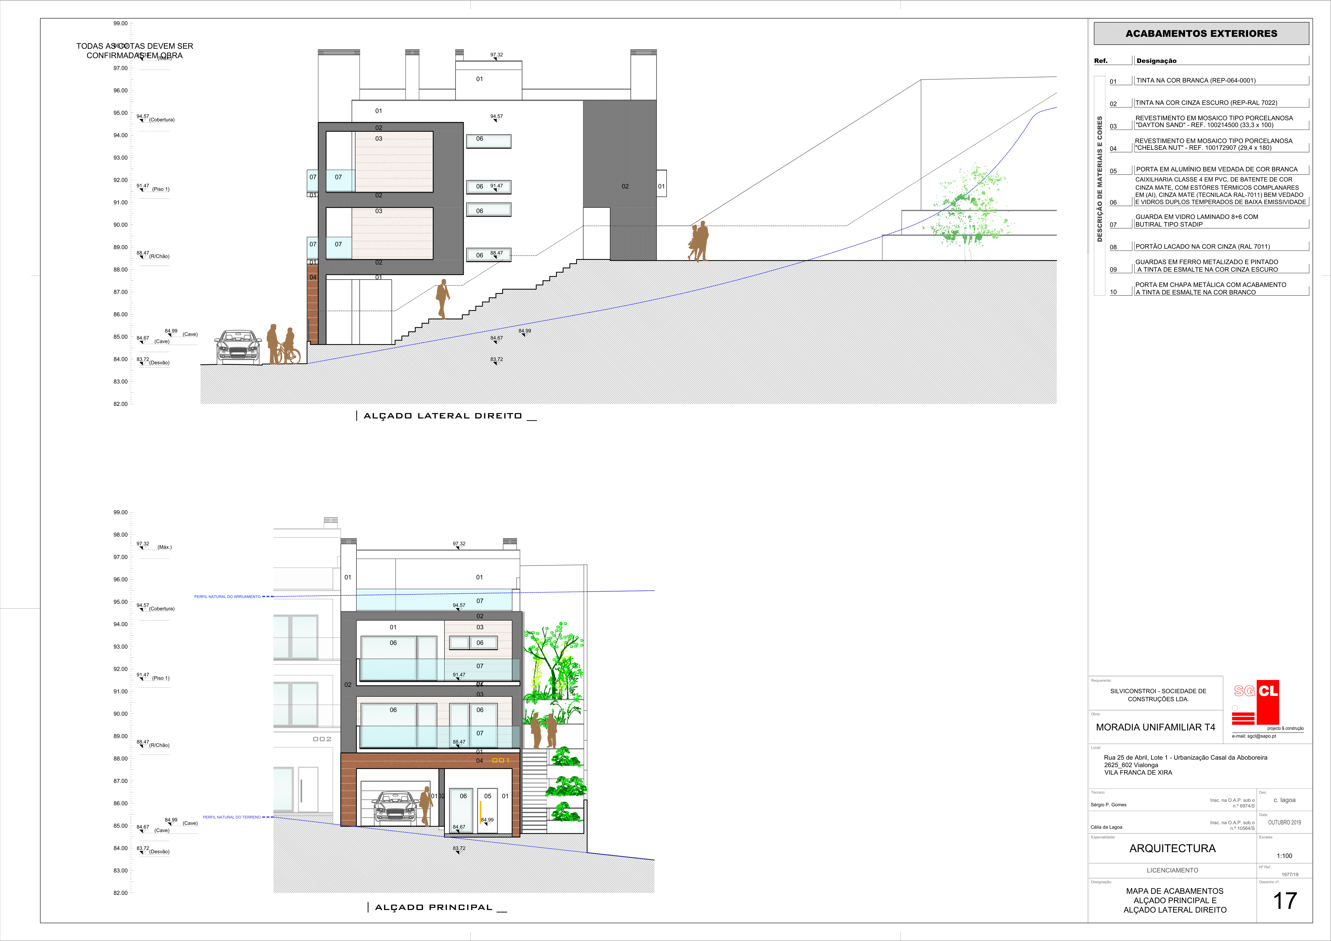Viewport: 1331px width, 941px height.
Task: Click the 'ARQUITECTURA' specialty label
Action: point(1172,848)
